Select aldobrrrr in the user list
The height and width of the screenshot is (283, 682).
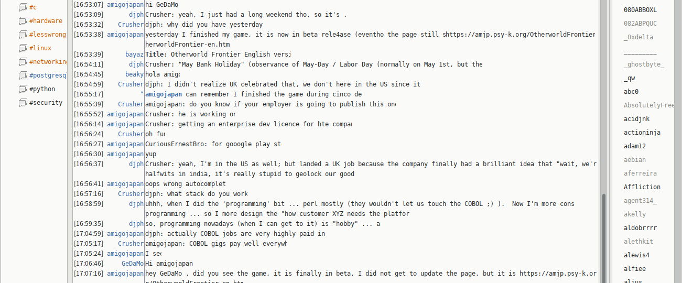(640, 228)
